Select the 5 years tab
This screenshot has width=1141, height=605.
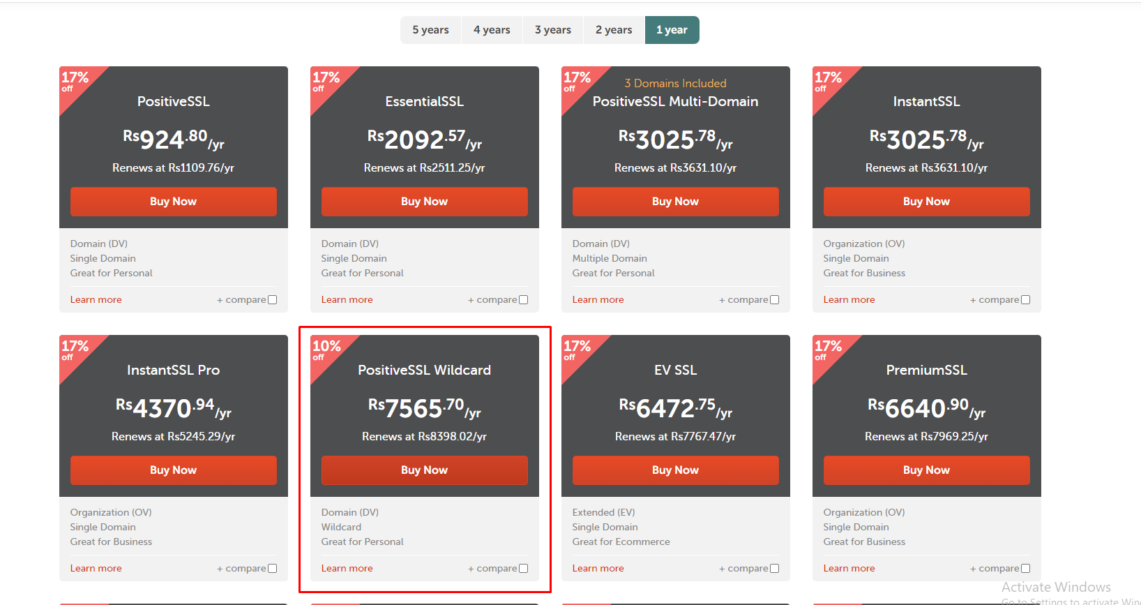430,30
